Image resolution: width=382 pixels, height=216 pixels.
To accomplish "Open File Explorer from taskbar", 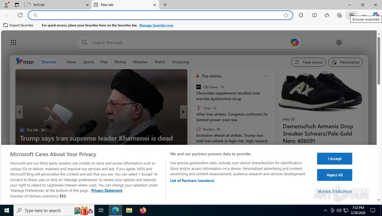I will (x=129, y=210).
